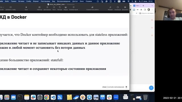
Task: Open OpenVPN Connect from the Dock
Action: click(83, 97)
